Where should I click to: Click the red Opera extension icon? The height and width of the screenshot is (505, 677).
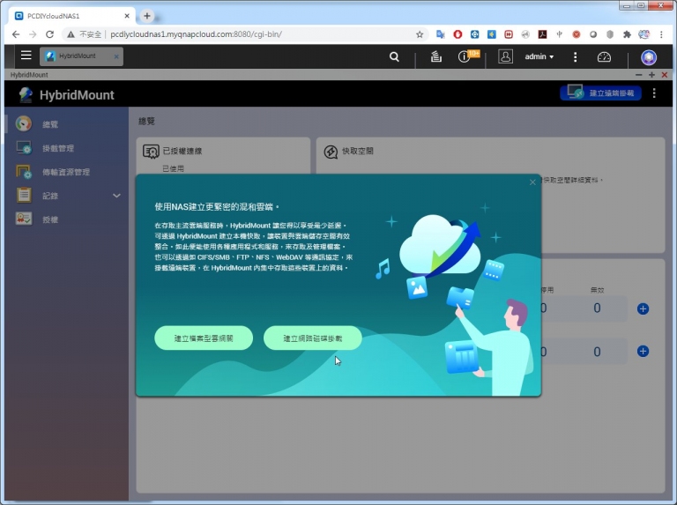pyautogui.click(x=458, y=34)
